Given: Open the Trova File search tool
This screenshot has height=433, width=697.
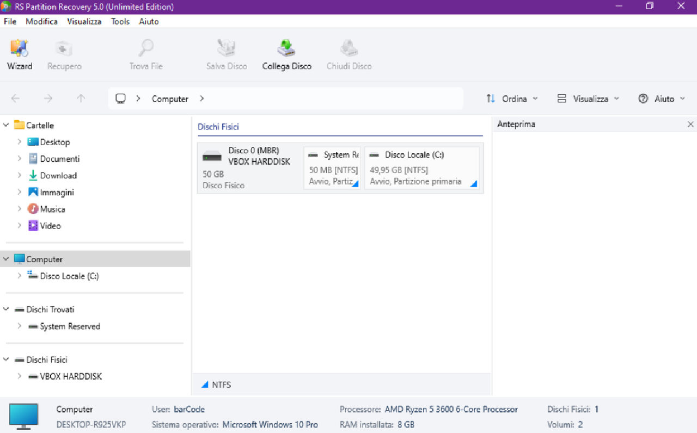Looking at the screenshot, I should (146, 55).
